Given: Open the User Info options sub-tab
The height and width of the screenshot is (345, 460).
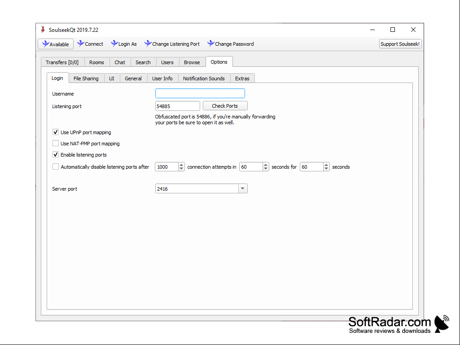Looking at the screenshot, I should click(162, 79).
